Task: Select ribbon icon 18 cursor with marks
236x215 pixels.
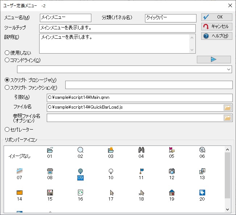Action: click(x=141, y=195)
